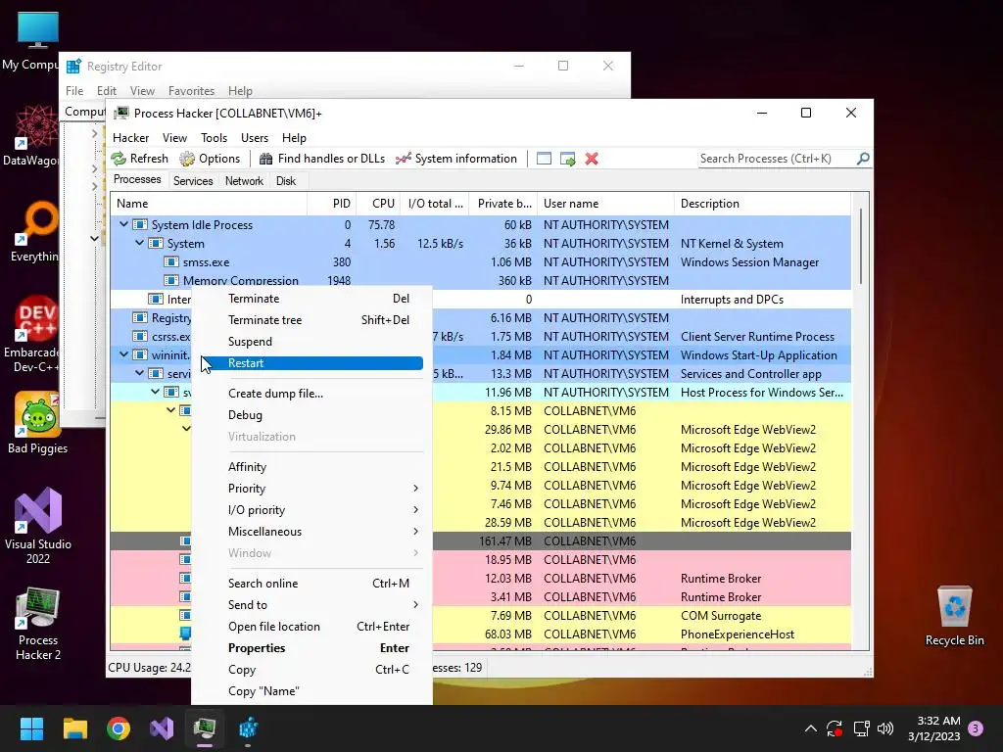Sort by User name column header

[605, 204]
